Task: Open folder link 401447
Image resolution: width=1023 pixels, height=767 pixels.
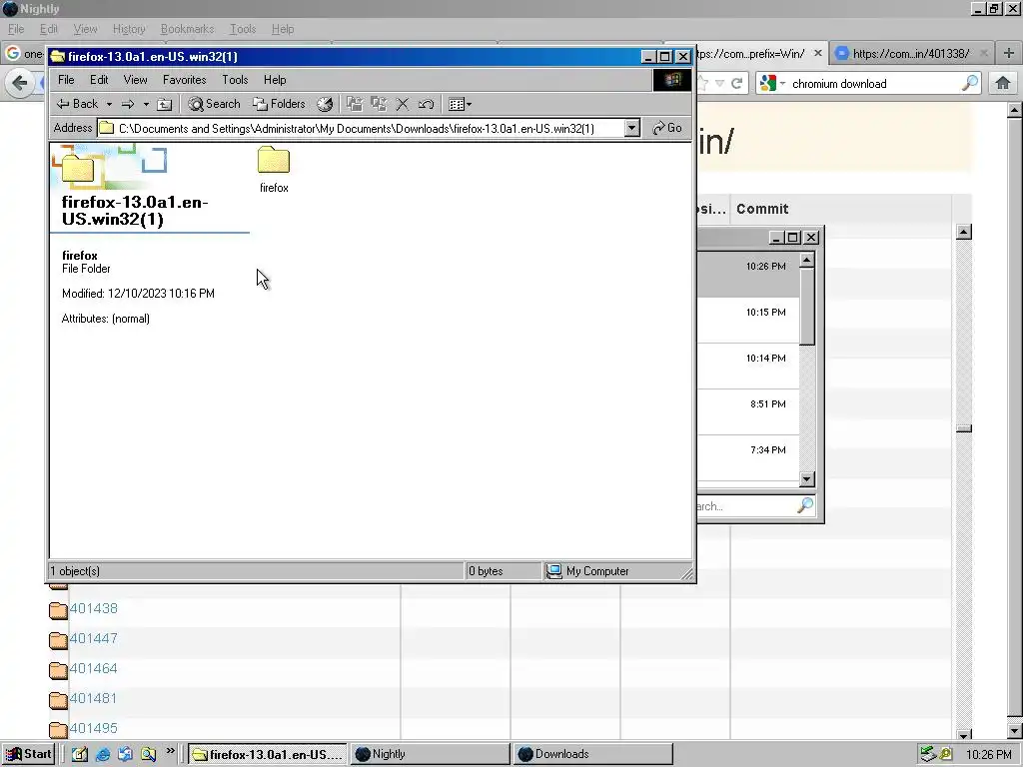Action: click(x=93, y=638)
